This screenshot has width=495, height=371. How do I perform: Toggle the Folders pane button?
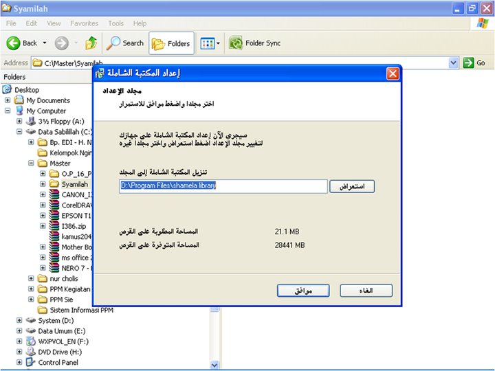[171, 43]
